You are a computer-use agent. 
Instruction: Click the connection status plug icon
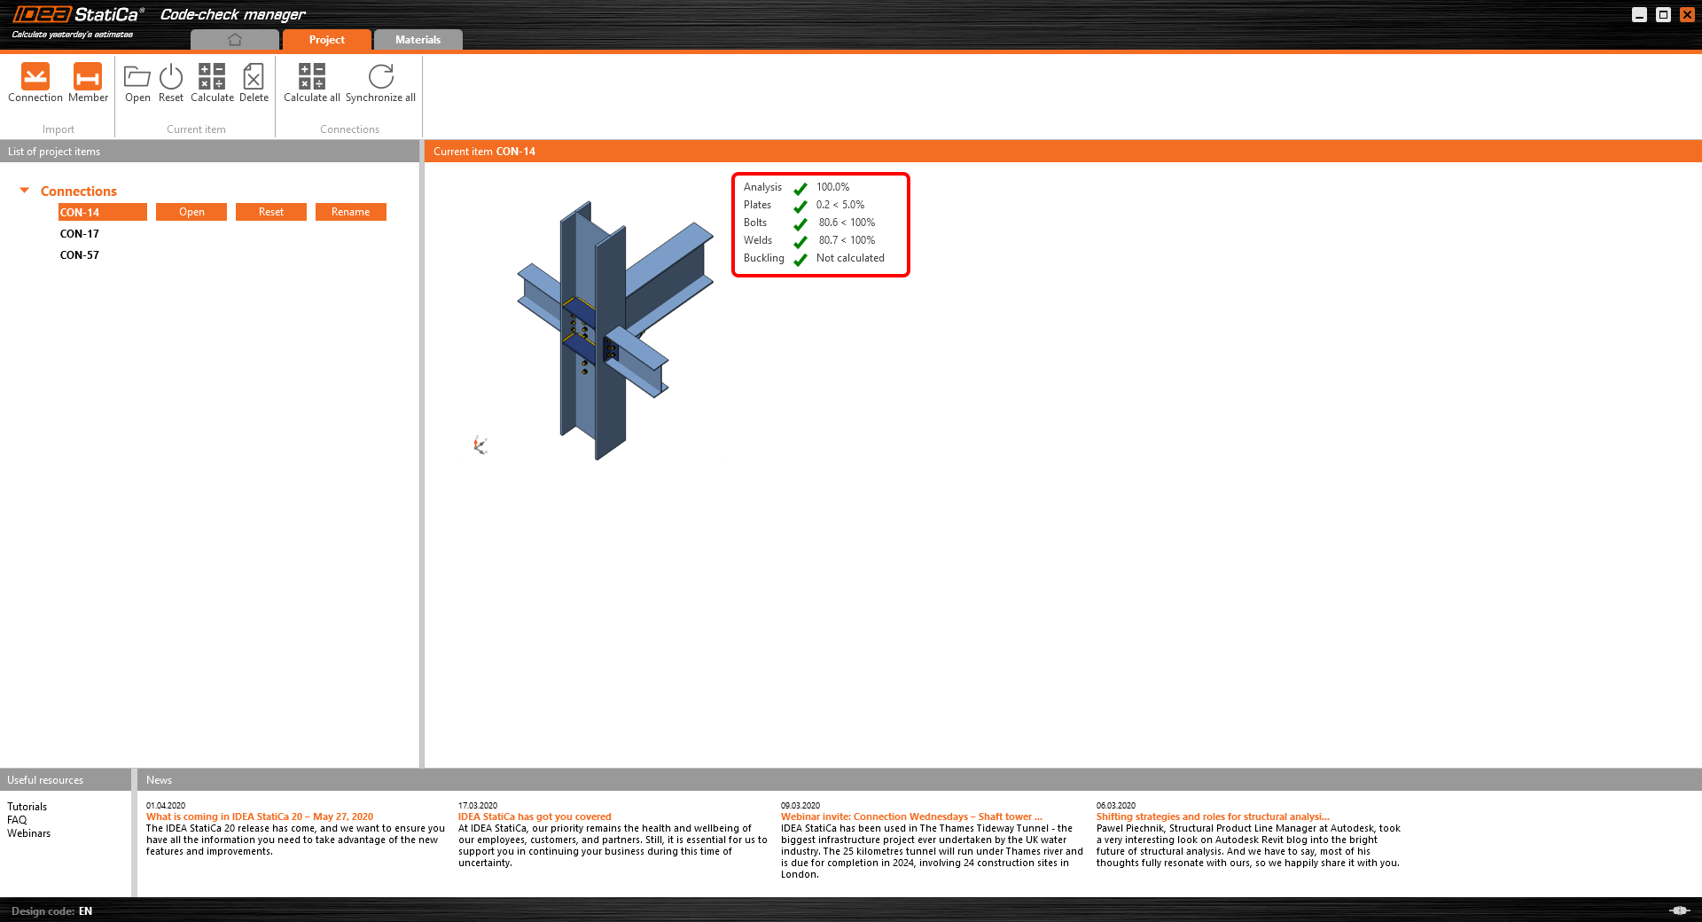[1679, 910]
